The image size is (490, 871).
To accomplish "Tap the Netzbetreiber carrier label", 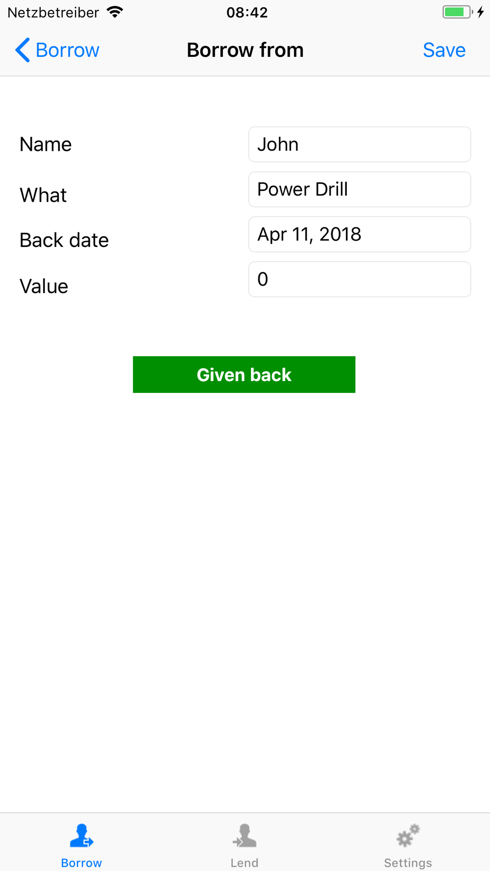I will click(x=53, y=12).
